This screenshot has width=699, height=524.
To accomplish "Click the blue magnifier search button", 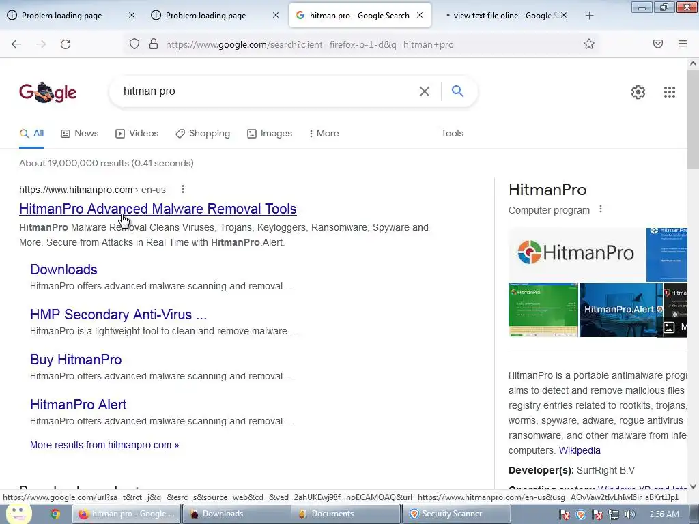I will click(x=457, y=91).
